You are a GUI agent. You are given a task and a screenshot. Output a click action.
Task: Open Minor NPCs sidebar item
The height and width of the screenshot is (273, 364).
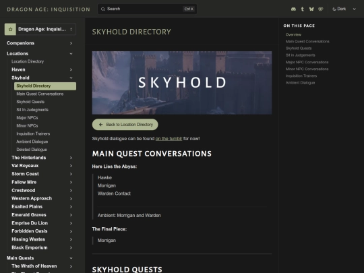(x=27, y=125)
